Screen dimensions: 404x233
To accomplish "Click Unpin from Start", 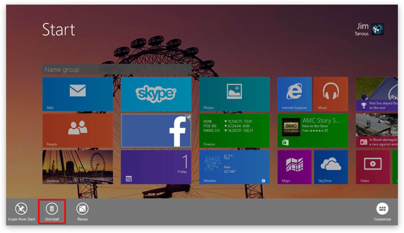I will (x=21, y=212).
